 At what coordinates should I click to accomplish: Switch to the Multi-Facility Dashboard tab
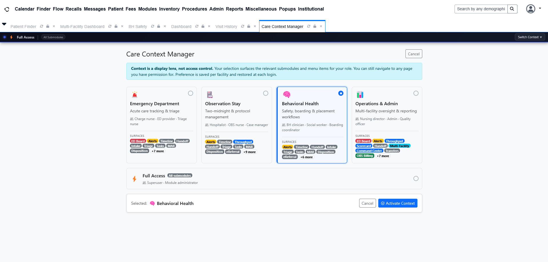[x=82, y=27]
